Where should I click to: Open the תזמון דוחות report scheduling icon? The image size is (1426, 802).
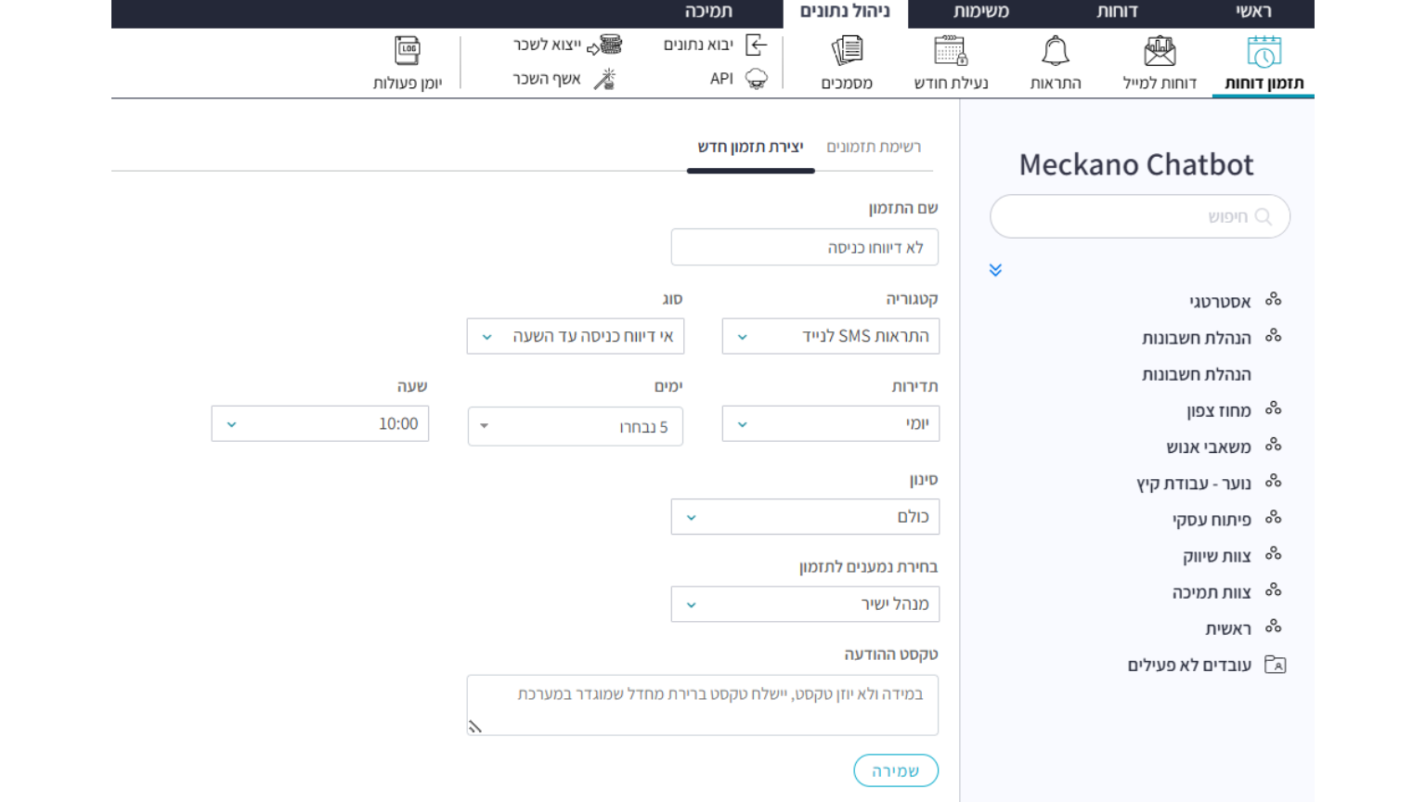point(1264,52)
